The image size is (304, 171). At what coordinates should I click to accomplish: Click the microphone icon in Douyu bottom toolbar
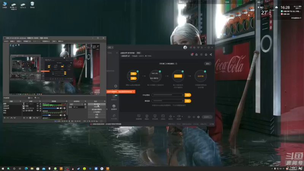coord(170,116)
